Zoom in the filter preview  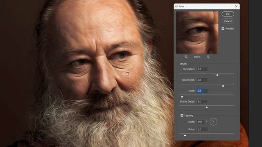coord(208,57)
